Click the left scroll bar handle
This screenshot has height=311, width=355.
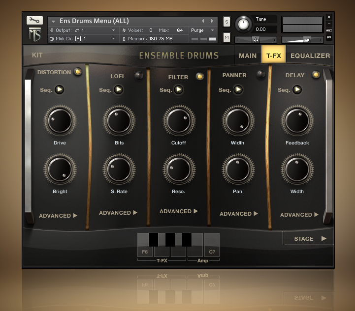28,146
